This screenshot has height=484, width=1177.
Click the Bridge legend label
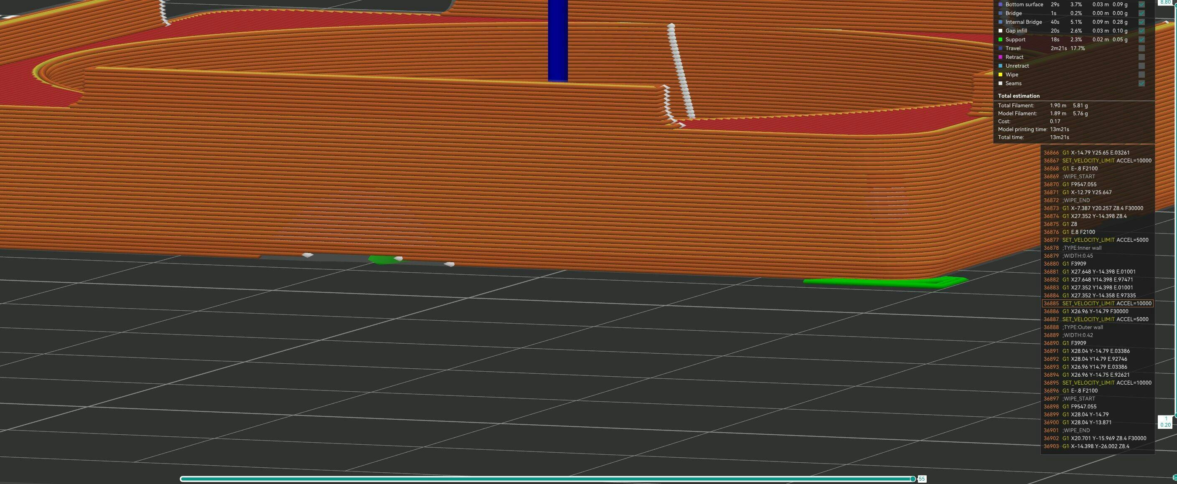(1014, 13)
